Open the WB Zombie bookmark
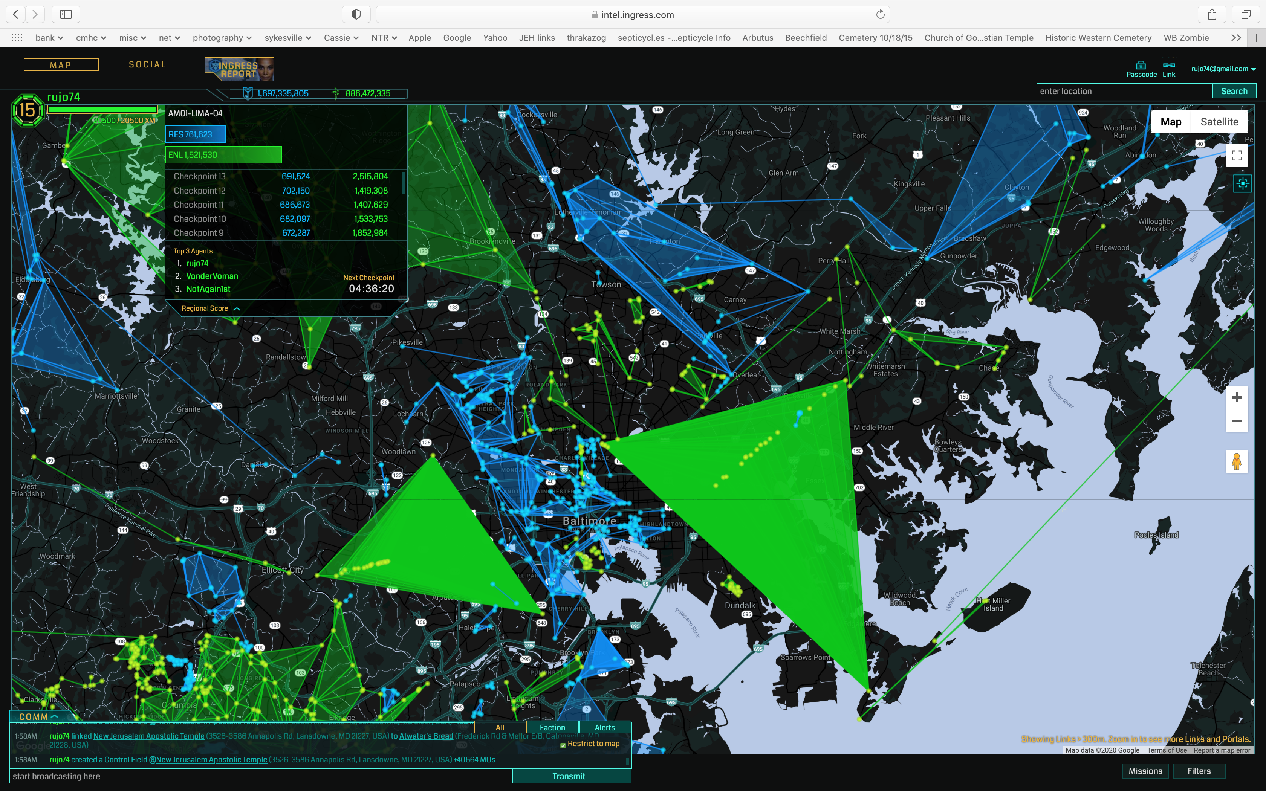 coord(1186,38)
